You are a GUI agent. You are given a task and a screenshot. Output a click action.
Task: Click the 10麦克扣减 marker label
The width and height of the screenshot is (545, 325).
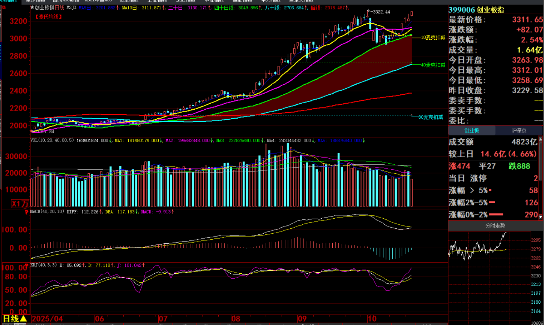coord(433,37)
